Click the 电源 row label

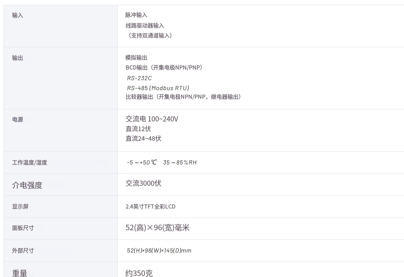(x=18, y=120)
